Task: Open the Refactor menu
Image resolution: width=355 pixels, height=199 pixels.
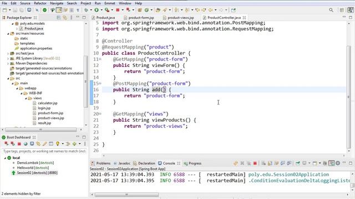Action: coord(40,3)
